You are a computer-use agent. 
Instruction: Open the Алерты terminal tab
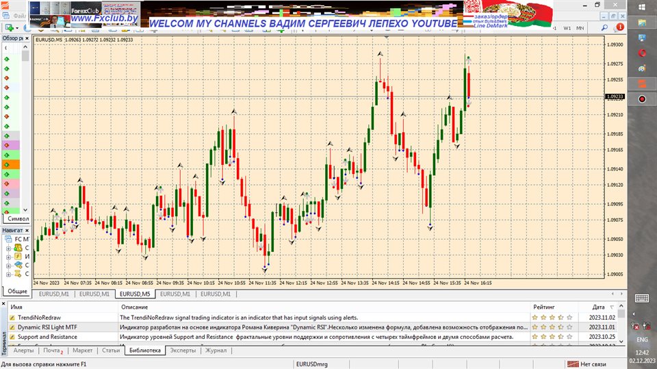point(23,350)
